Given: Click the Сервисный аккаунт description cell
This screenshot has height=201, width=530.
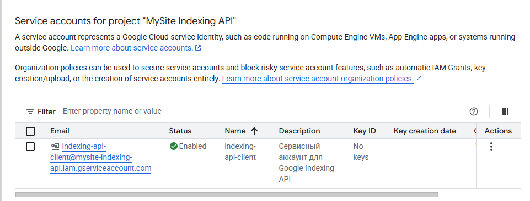Looking at the screenshot, I should 306,163.
